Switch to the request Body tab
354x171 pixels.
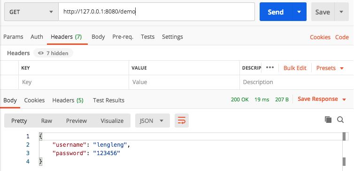(x=98, y=37)
